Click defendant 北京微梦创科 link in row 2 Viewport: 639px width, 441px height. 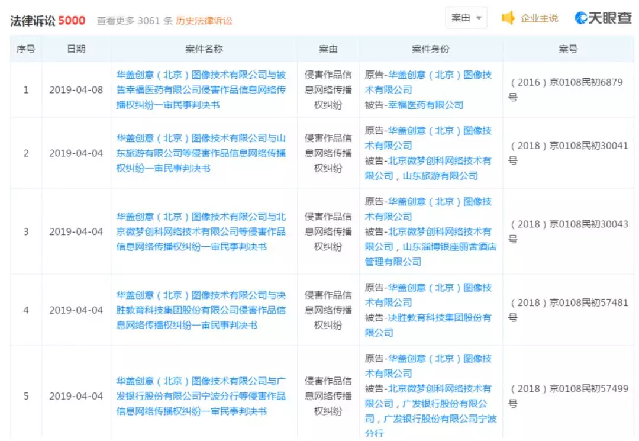pyautogui.click(x=439, y=161)
